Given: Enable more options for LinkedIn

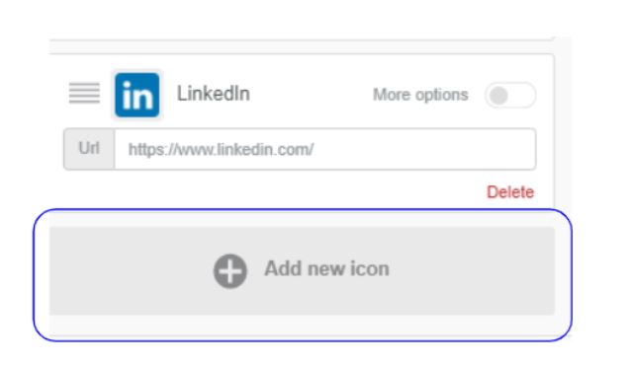Looking at the screenshot, I should pyautogui.click(x=510, y=95).
